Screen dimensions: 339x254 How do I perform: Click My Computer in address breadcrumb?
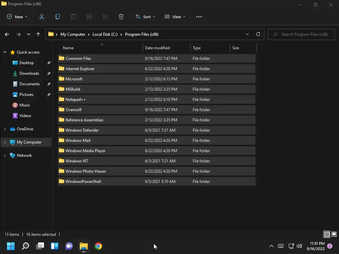point(73,34)
